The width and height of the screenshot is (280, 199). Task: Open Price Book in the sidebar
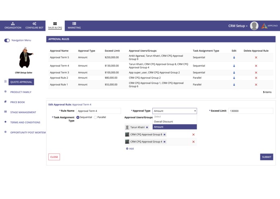(17, 102)
